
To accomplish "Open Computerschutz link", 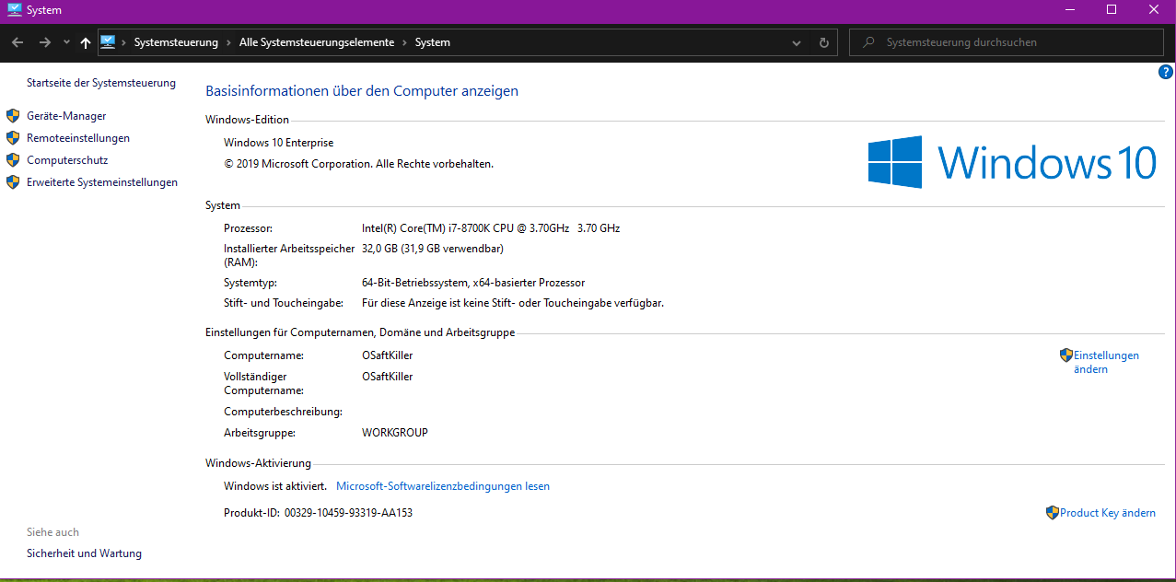I will 67,160.
